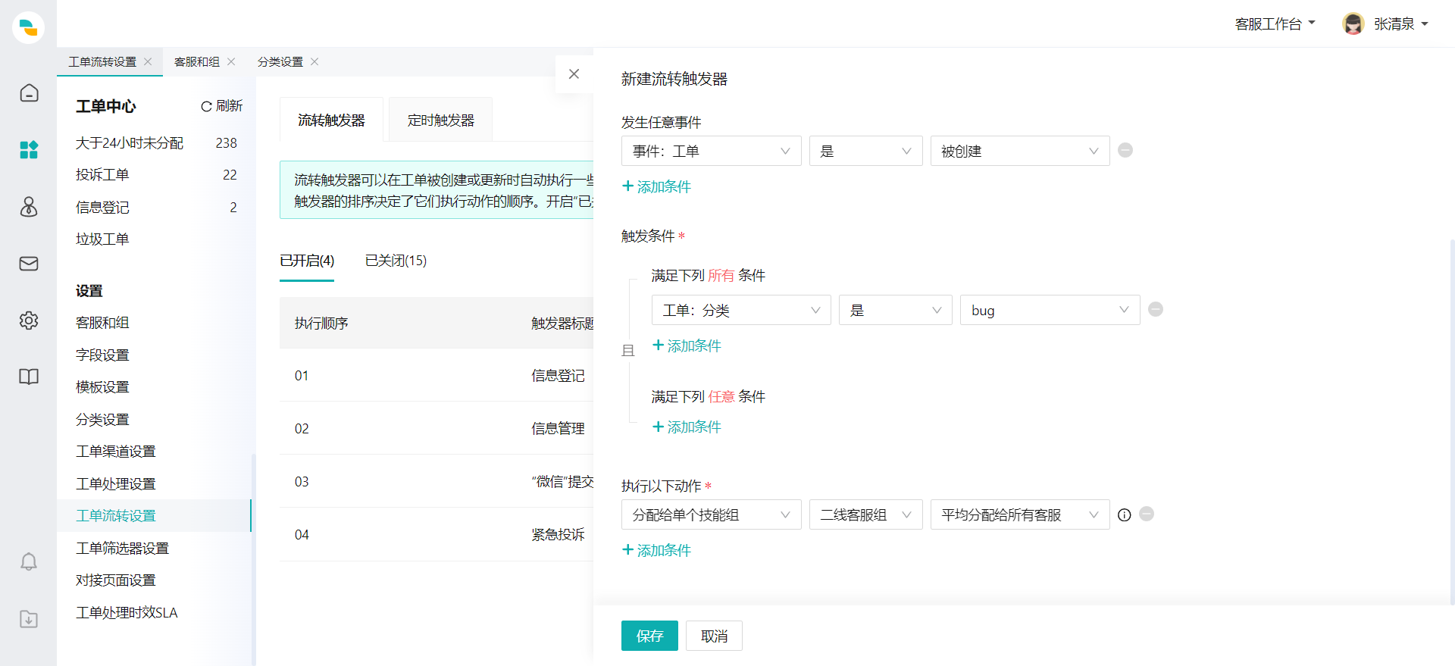Image resolution: width=1455 pixels, height=666 pixels.
Task: Open the 是 operator dropdown in category row
Action: (896, 310)
